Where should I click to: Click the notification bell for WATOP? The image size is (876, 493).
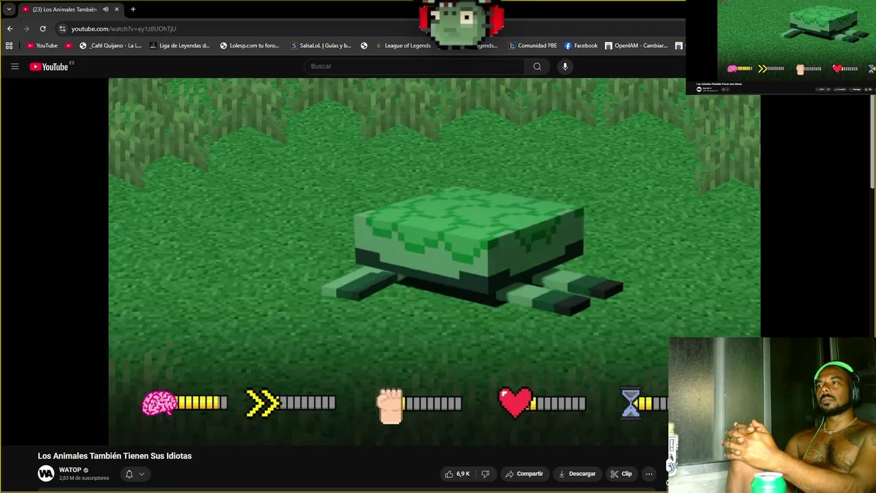click(129, 474)
